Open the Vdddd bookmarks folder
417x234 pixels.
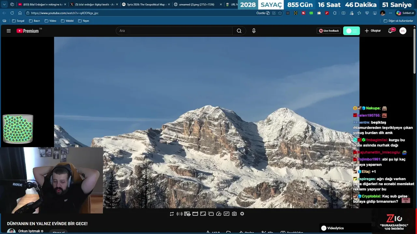(67, 21)
